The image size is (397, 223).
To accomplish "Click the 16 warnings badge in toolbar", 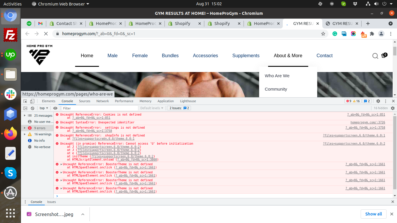I will [356, 101].
